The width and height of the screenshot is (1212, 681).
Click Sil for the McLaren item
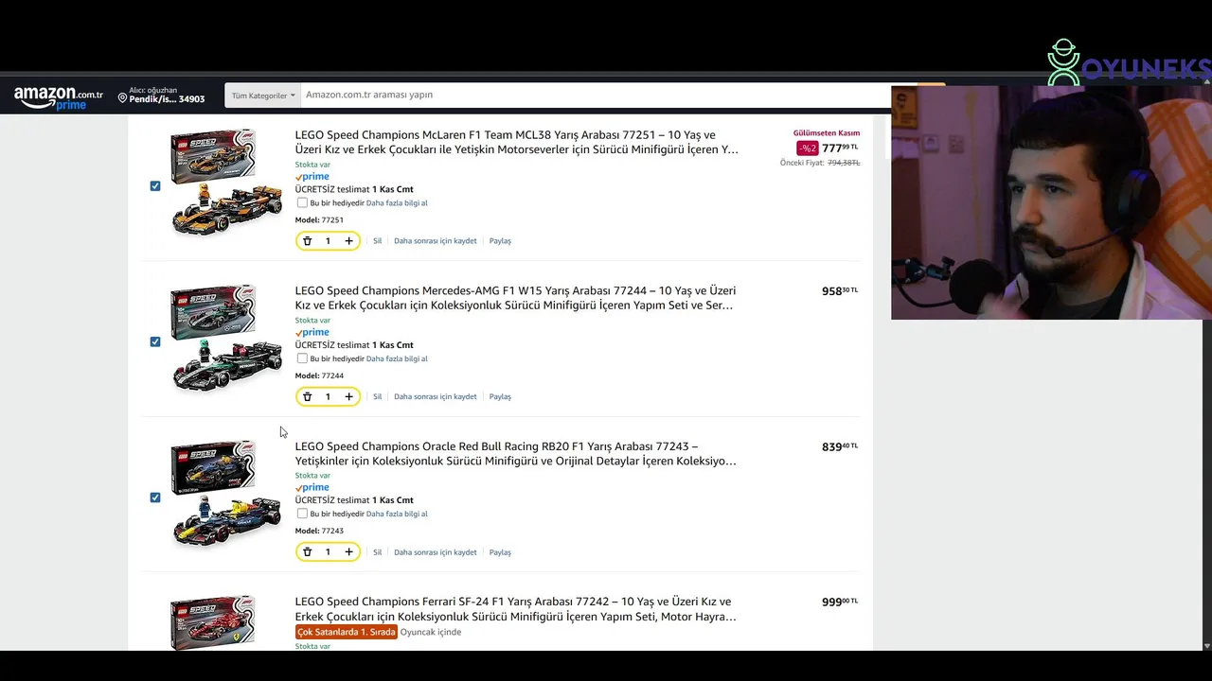point(377,241)
